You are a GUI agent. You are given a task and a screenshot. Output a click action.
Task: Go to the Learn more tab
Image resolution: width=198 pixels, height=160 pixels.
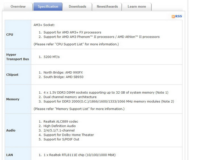point(137,7)
